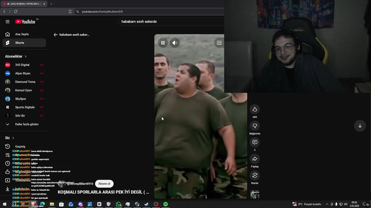Remix this Short
This screenshot has width=371, height=208.
click(255, 175)
